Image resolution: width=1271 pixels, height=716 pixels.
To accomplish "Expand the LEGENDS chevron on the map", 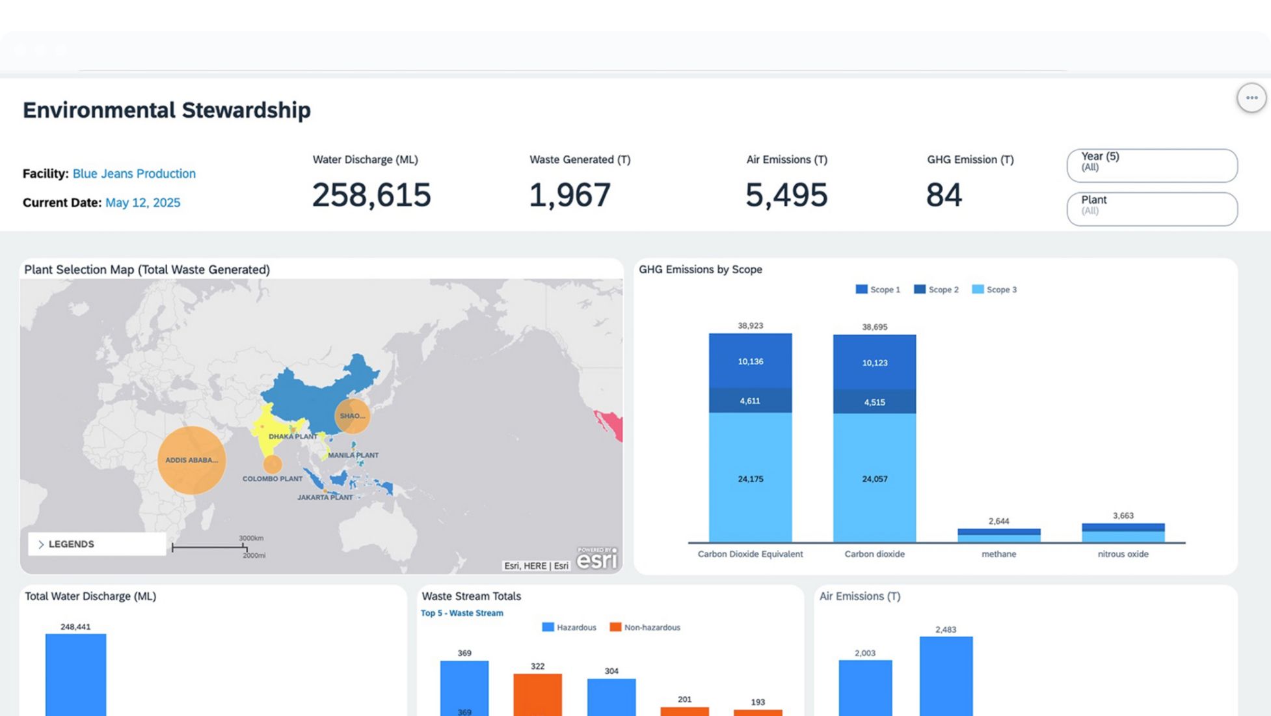I will tap(41, 544).
